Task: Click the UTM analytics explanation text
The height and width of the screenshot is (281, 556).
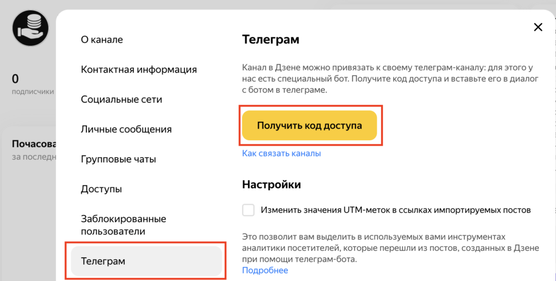Action: click(390, 249)
